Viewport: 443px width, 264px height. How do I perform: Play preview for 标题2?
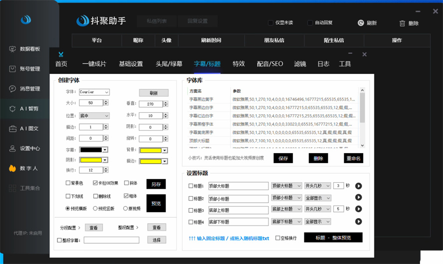tap(359, 197)
